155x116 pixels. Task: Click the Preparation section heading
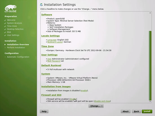pyautogui.click(x=11, y=17)
